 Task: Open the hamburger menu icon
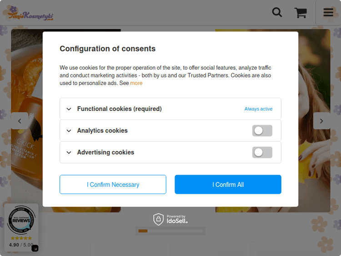pyautogui.click(x=328, y=12)
